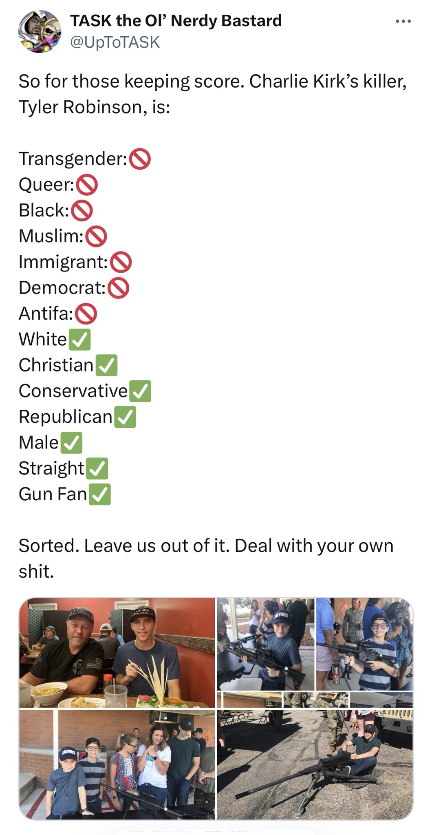Click the prohibited emoji after Antifa
This screenshot has width=432, height=835.
tap(86, 314)
